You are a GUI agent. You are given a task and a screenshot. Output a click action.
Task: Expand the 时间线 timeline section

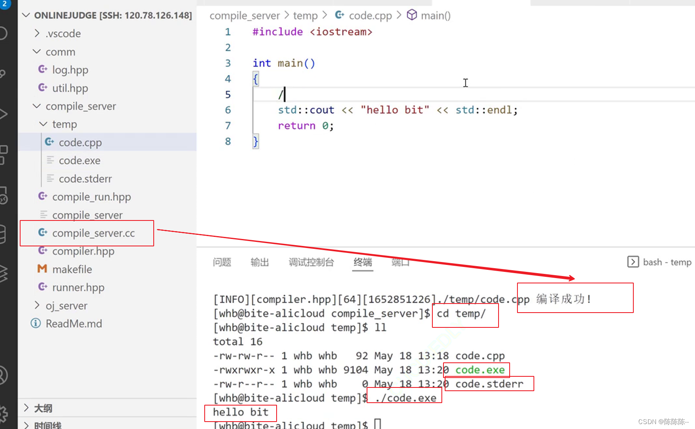26,425
